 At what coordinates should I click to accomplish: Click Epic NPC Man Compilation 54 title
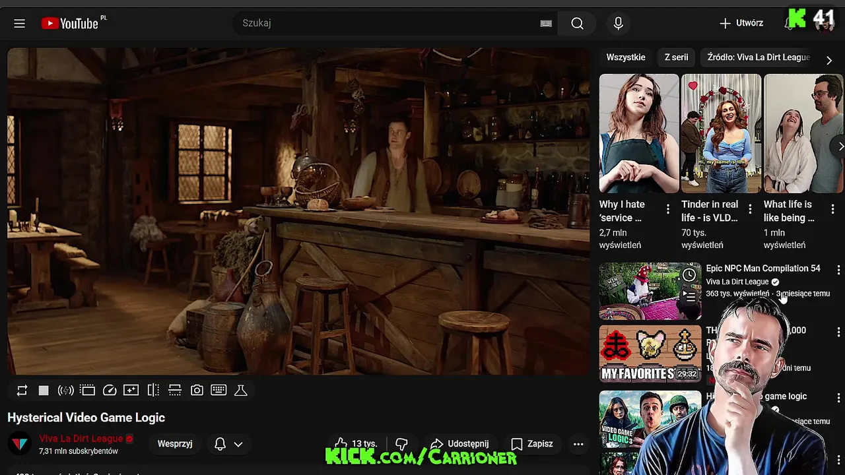click(763, 269)
